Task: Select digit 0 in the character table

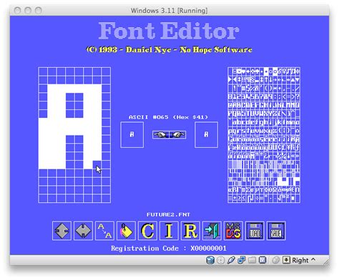Action: tap(230, 97)
